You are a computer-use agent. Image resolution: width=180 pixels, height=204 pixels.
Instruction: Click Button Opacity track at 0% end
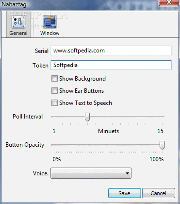click(54, 145)
